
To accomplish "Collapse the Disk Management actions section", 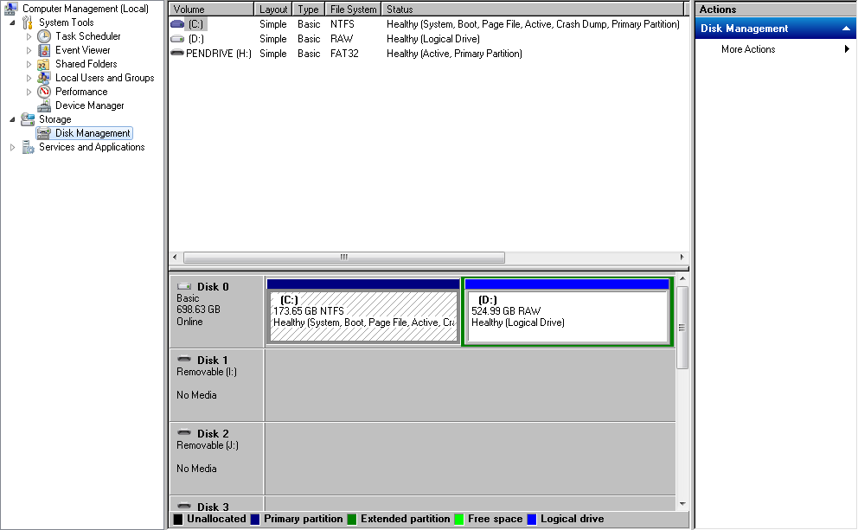I will point(846,29).
